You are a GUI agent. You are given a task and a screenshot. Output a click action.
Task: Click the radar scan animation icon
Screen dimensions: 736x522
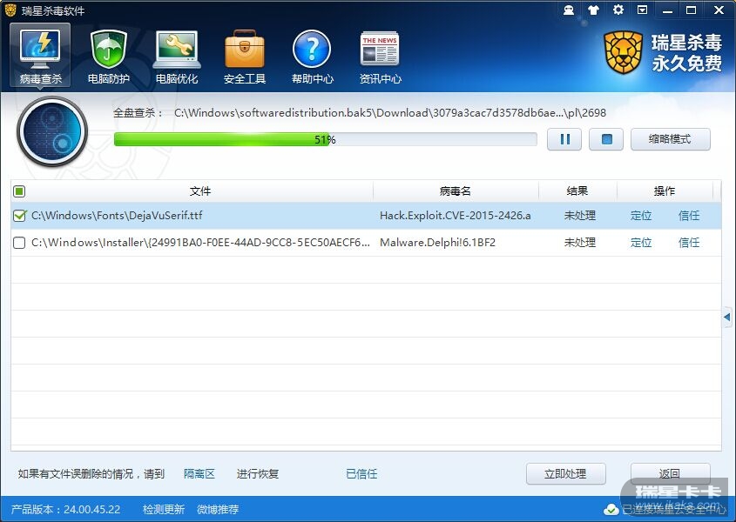[x=52, y=131]
